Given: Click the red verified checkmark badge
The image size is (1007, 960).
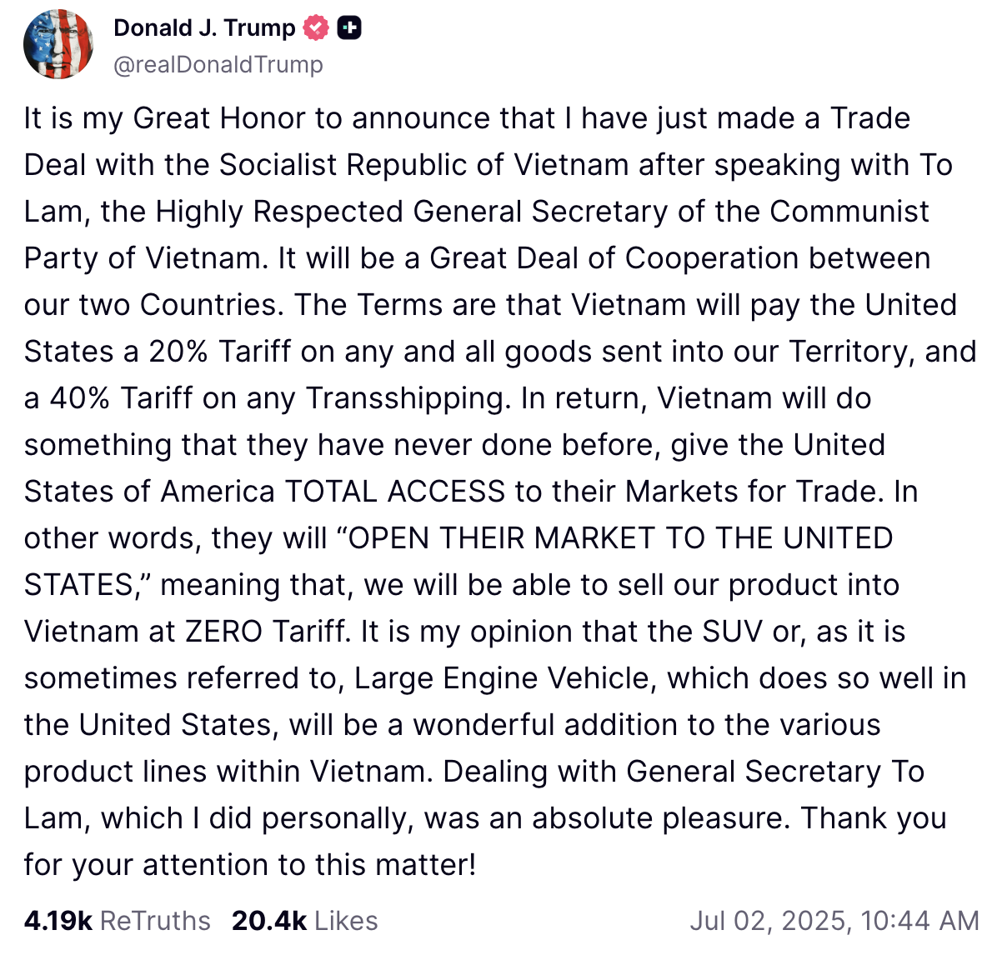Looking at the screenshot, I should [x=316, y=27].
